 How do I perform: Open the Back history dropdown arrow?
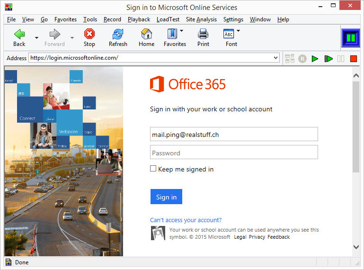(x=36, y=37)
